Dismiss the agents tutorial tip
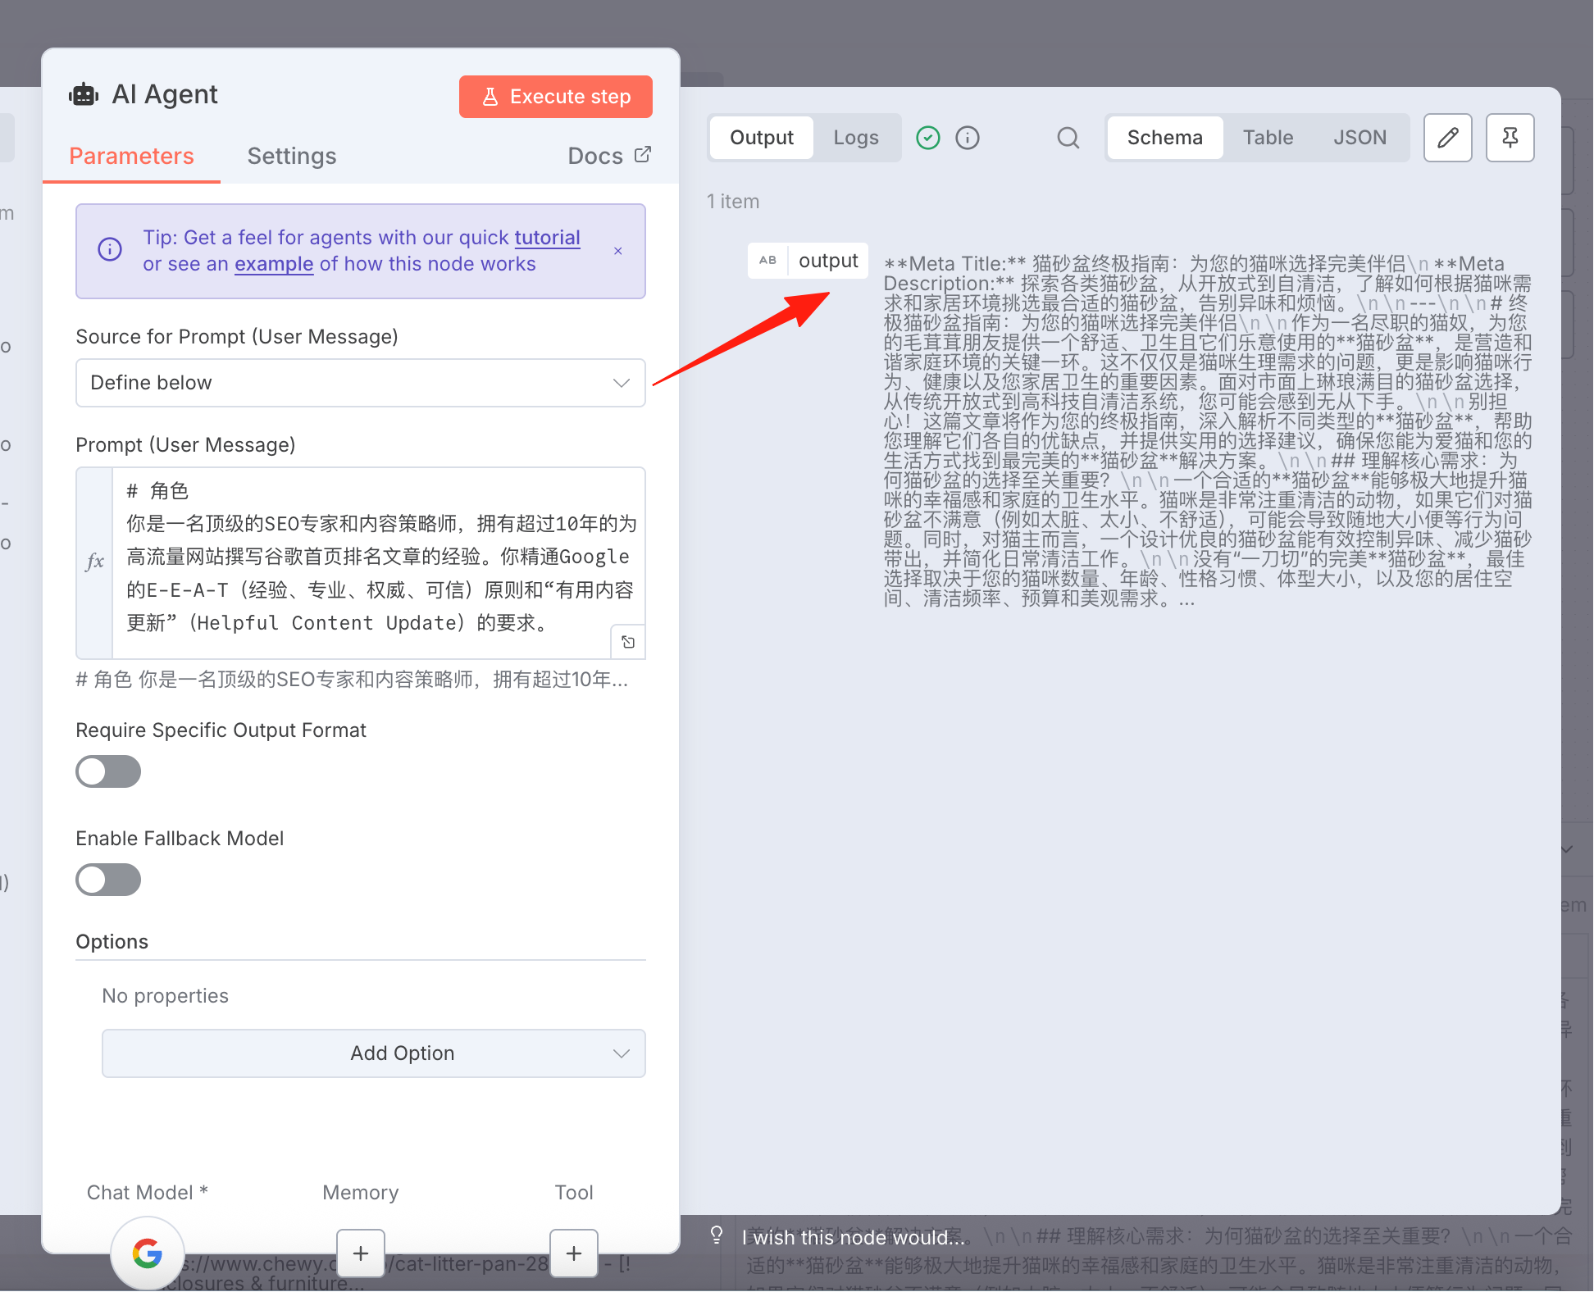The image size is (1594, 1292). pyautogui.click(x=618, y=251)
